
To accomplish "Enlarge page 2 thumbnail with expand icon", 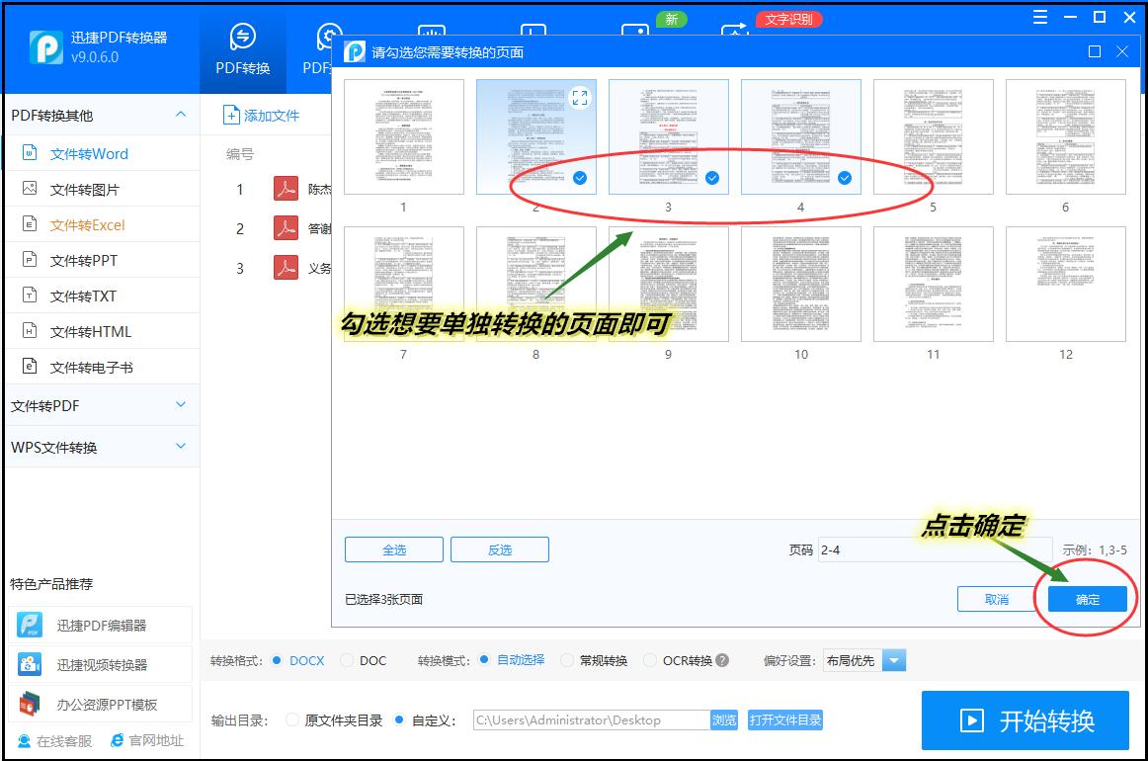I will tap(580, 97).
